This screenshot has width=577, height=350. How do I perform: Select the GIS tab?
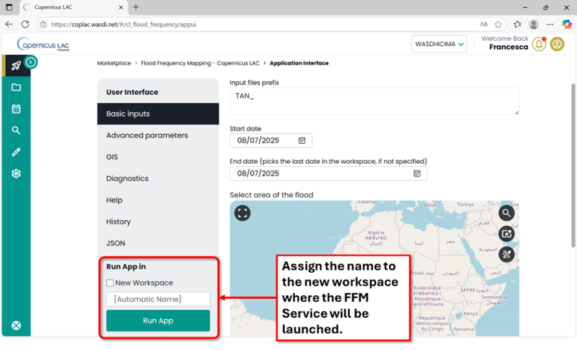click(158, 156)
